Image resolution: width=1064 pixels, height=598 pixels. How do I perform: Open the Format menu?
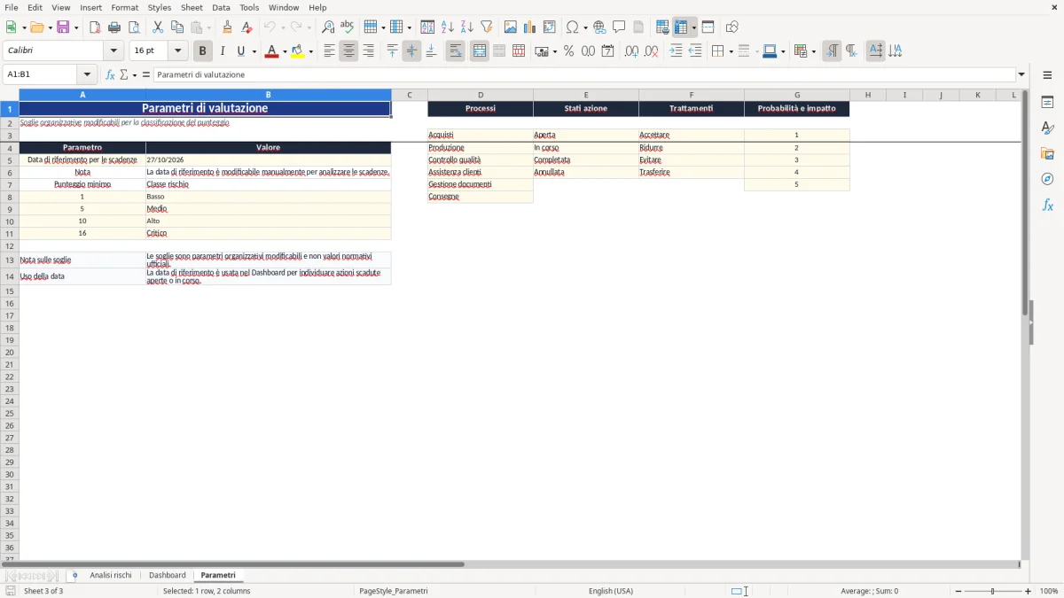[x=124, y=7]
